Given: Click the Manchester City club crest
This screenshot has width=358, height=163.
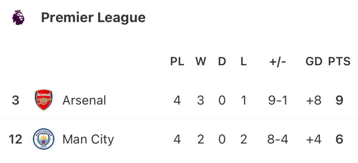Looking at the screenshot, I should coord(44,139).
